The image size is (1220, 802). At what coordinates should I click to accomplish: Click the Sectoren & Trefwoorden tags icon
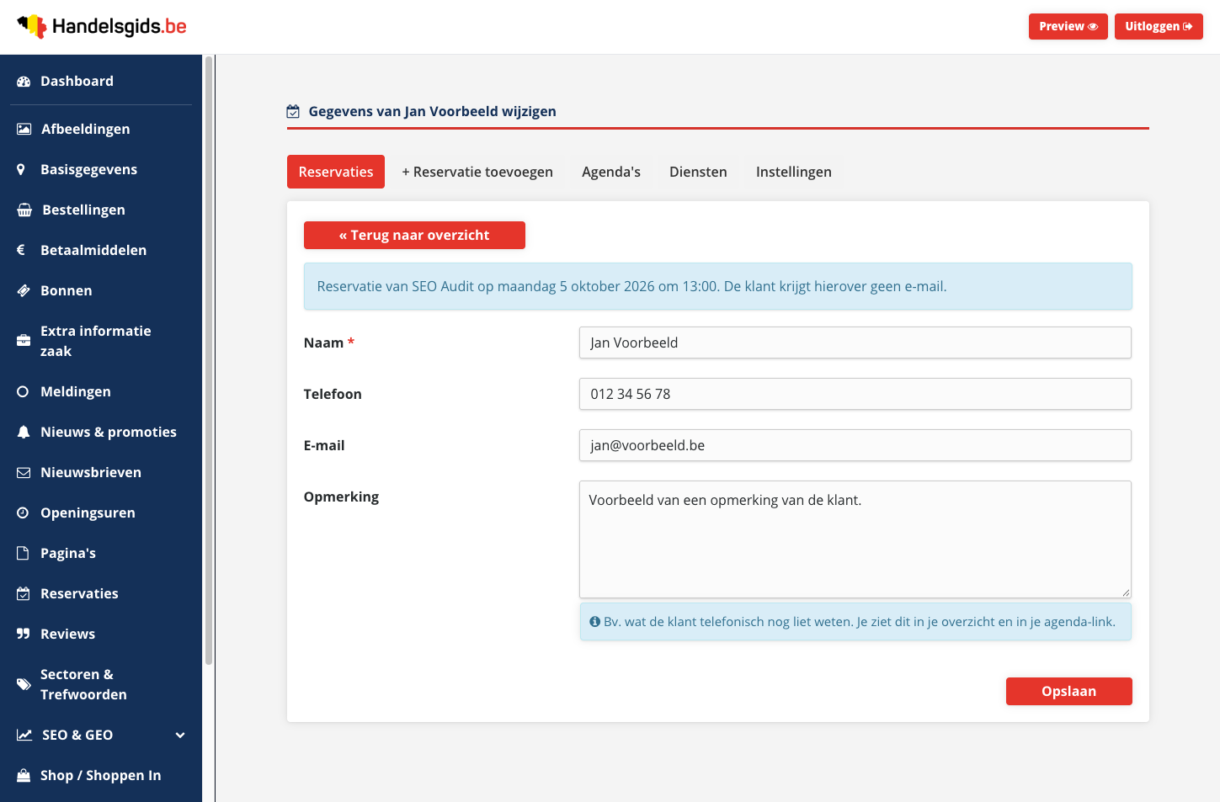tap(24, 684)
